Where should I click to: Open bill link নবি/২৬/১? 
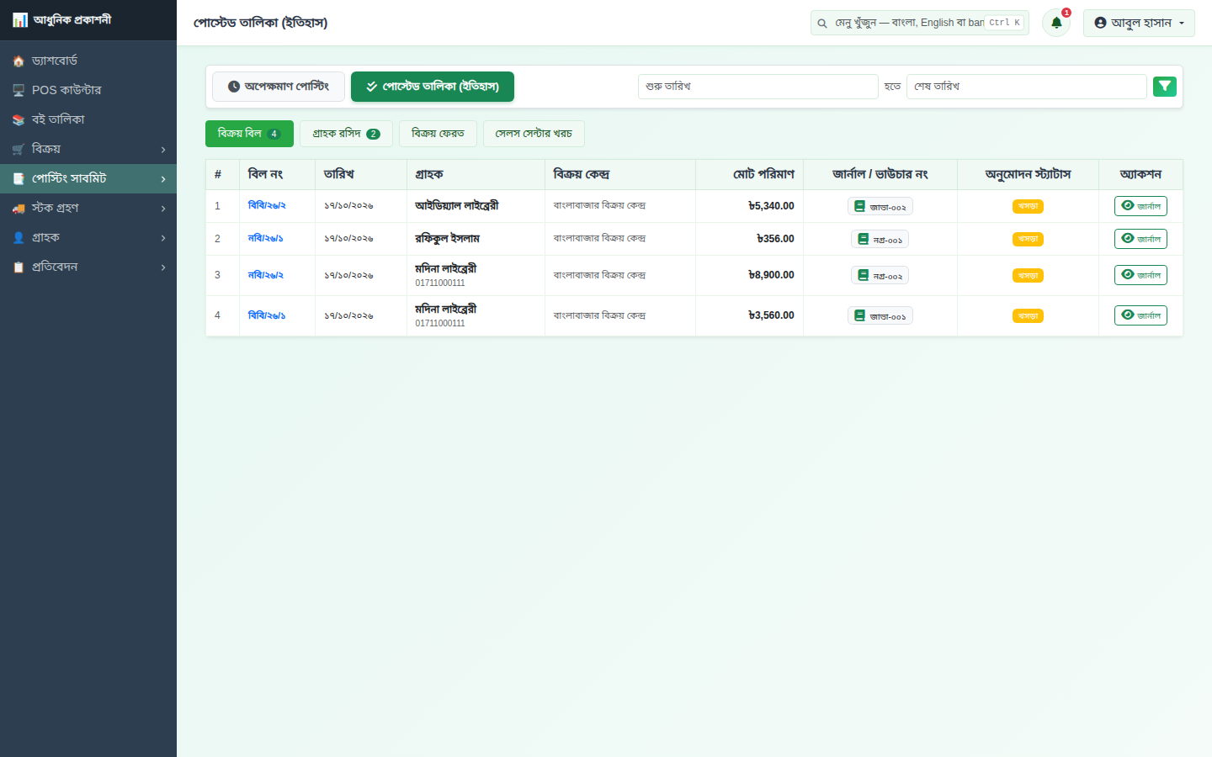265,238
